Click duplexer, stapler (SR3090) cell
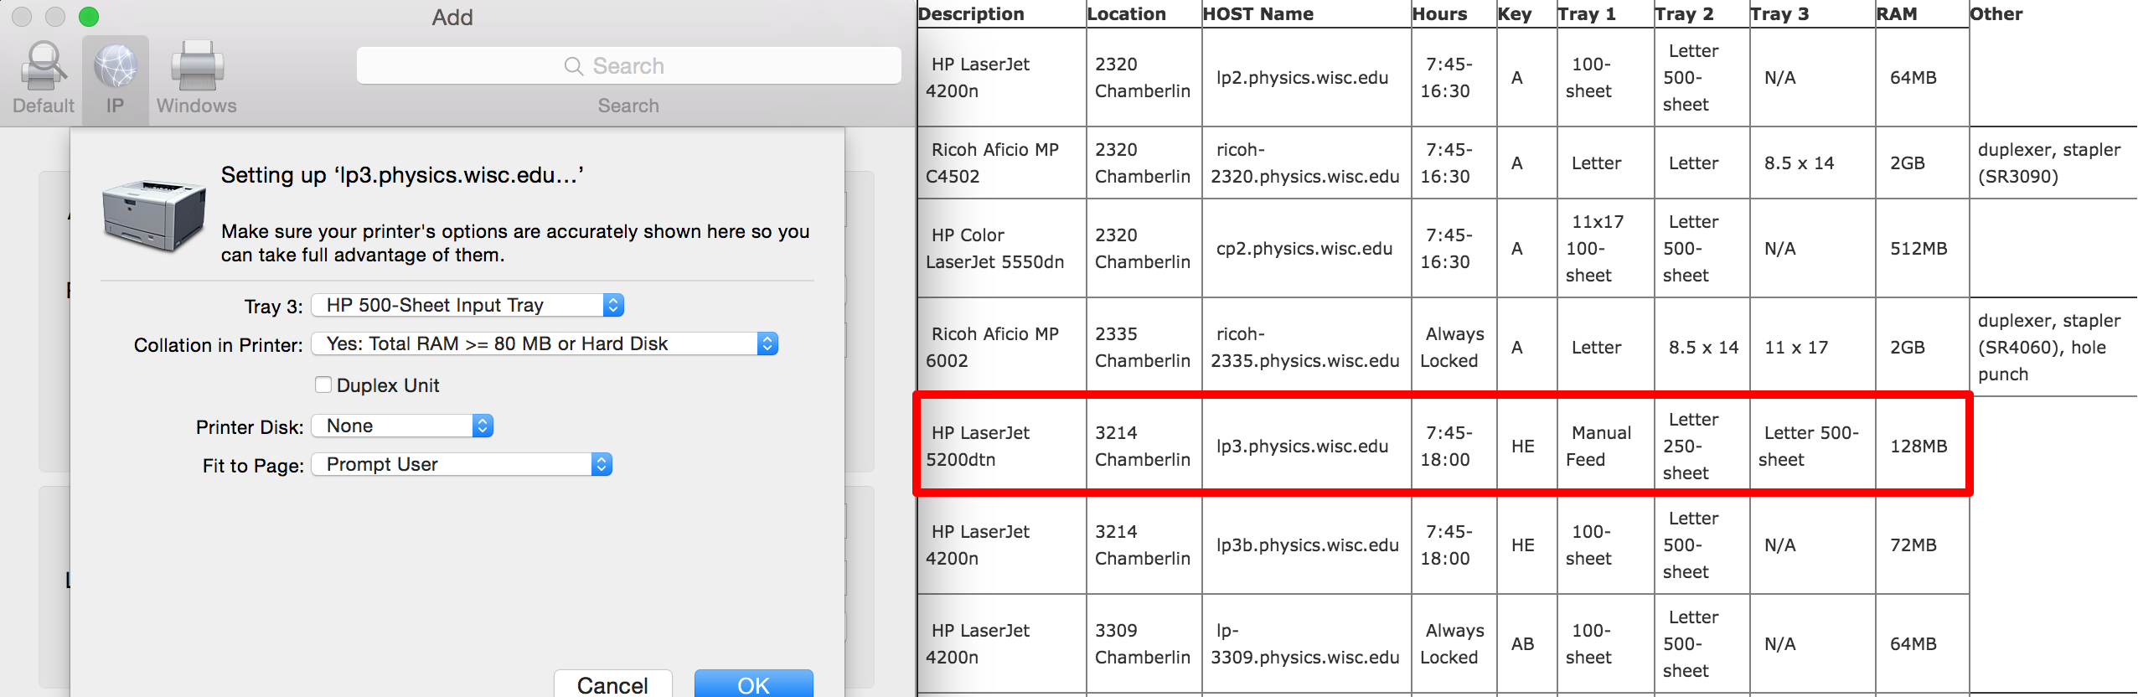Screen dimensions: 2138x697 point(2053,163)
